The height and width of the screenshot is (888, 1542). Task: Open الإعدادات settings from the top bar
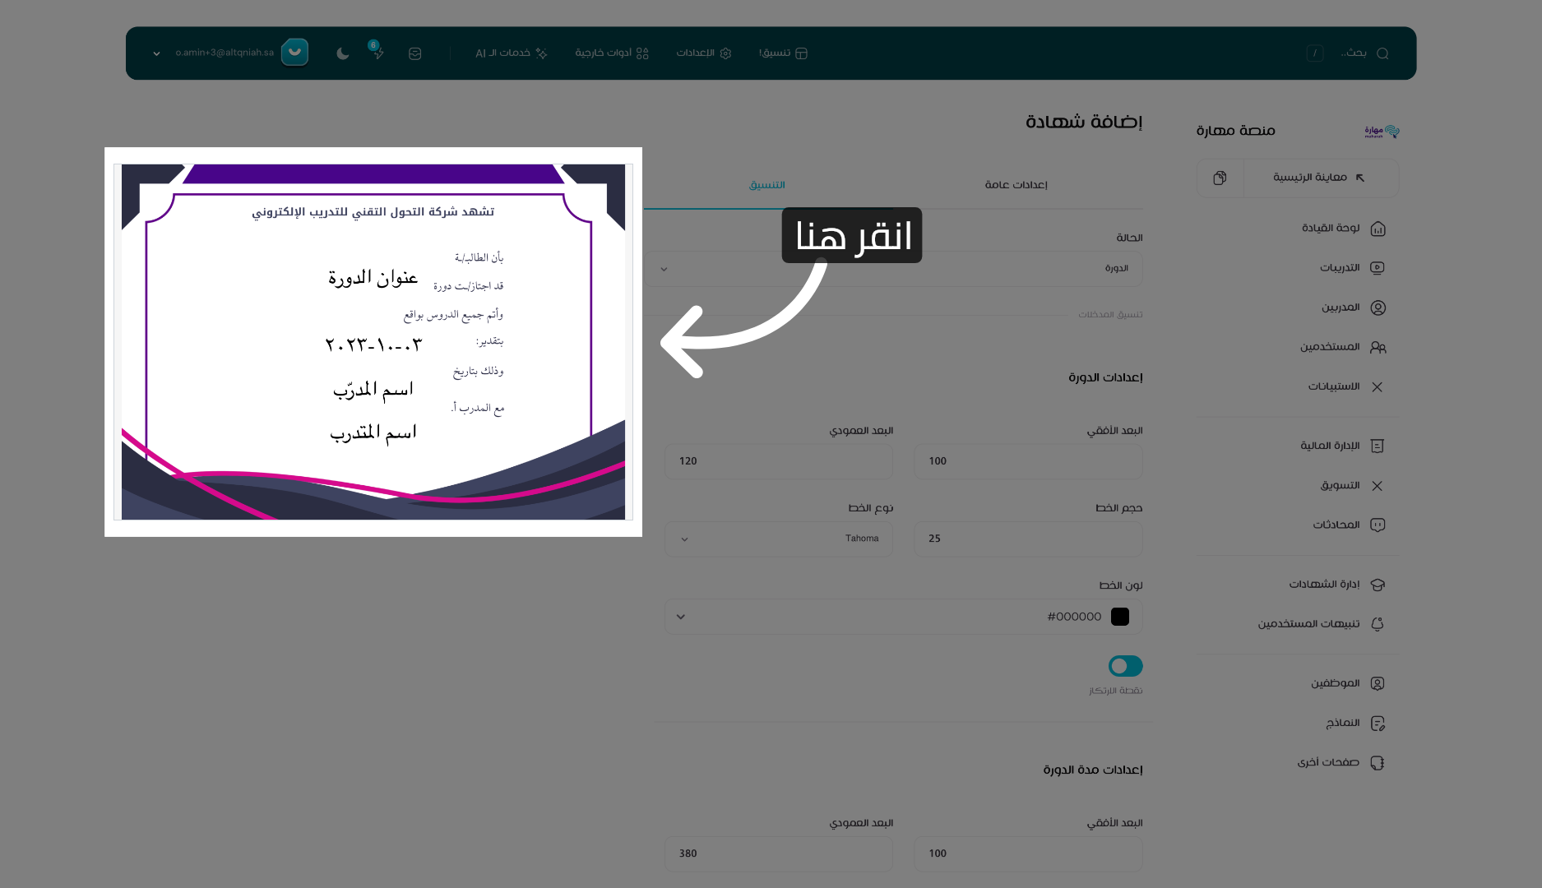pos(703,53)
